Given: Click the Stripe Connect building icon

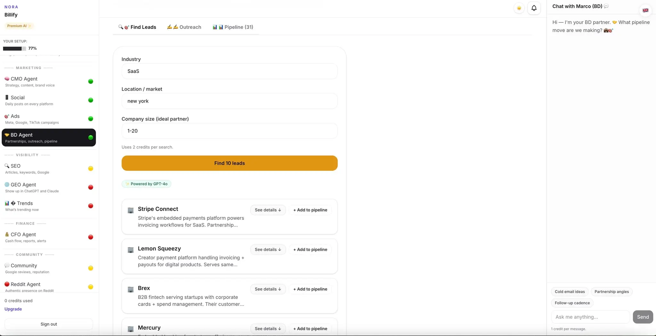Looking at the screenshot, I should point(131,210).
